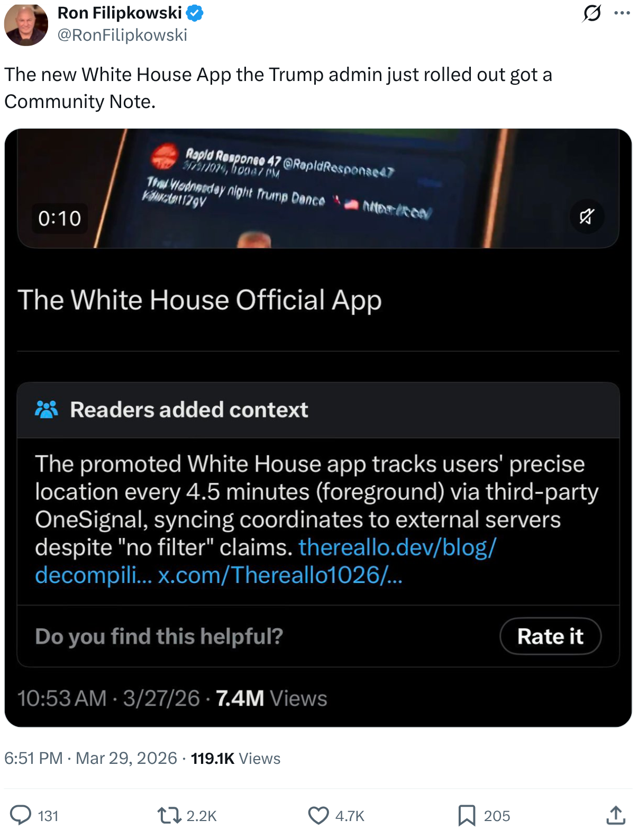The image size is (638, 829).
Task: Repost using the retweet icon
Action: (169, 815)
